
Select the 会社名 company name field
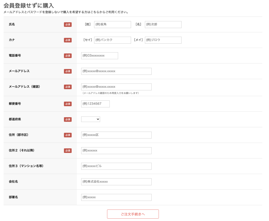(116, 182)
